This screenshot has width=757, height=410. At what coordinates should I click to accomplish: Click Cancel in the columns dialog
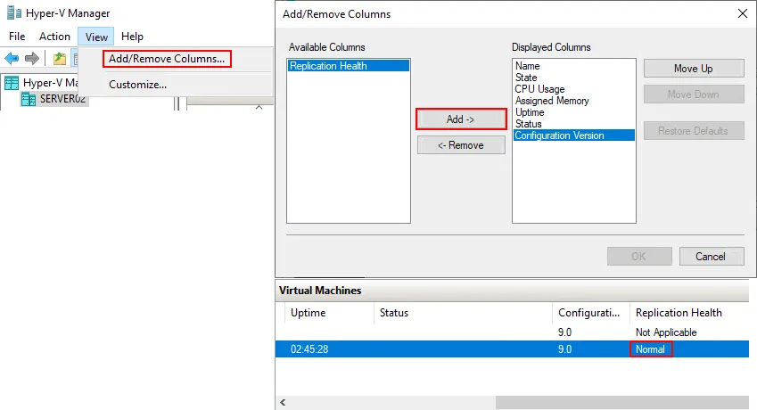pyautogui.click(x=711, y=256)
